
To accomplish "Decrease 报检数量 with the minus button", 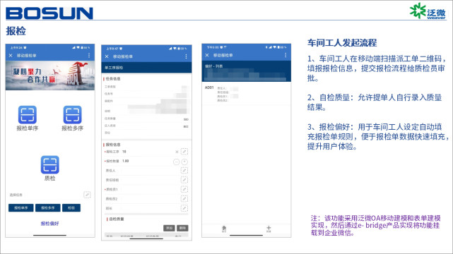I will tap(176, 162).
